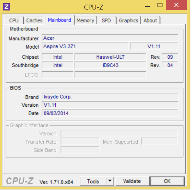
Task: Click the model revision field V1.11
Action: [154, 46]
